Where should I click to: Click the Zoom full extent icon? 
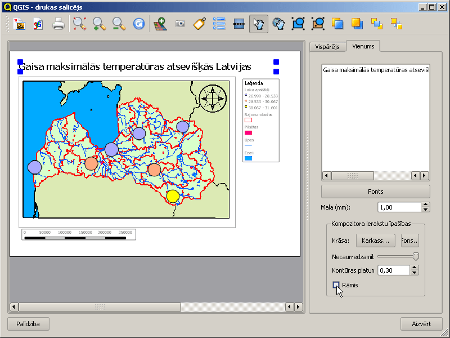click(x=79, y=24)
